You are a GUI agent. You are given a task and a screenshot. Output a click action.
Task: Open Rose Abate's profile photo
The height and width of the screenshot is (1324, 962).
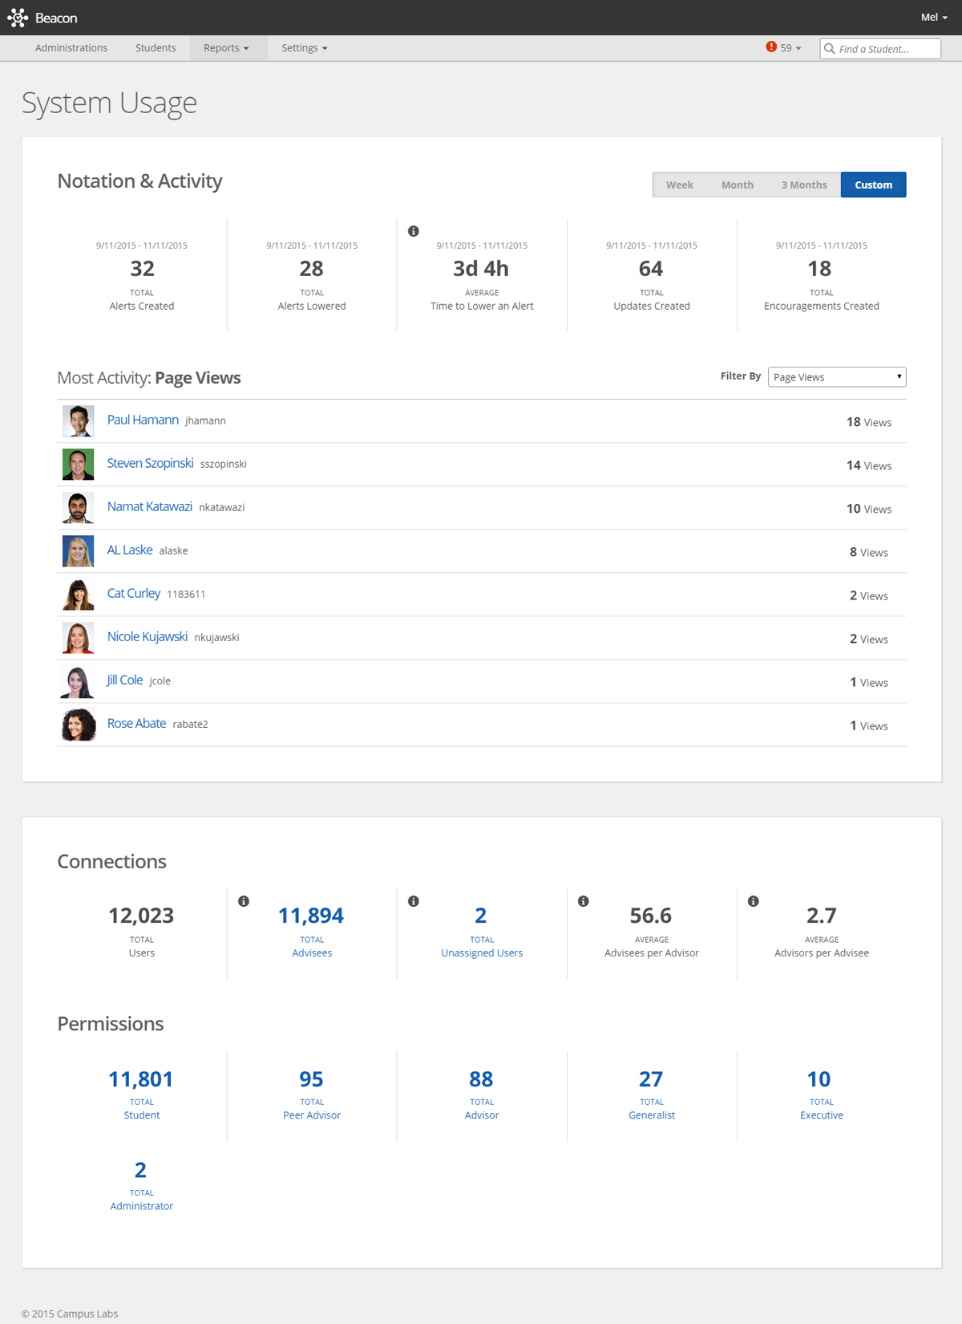point(79,725)
